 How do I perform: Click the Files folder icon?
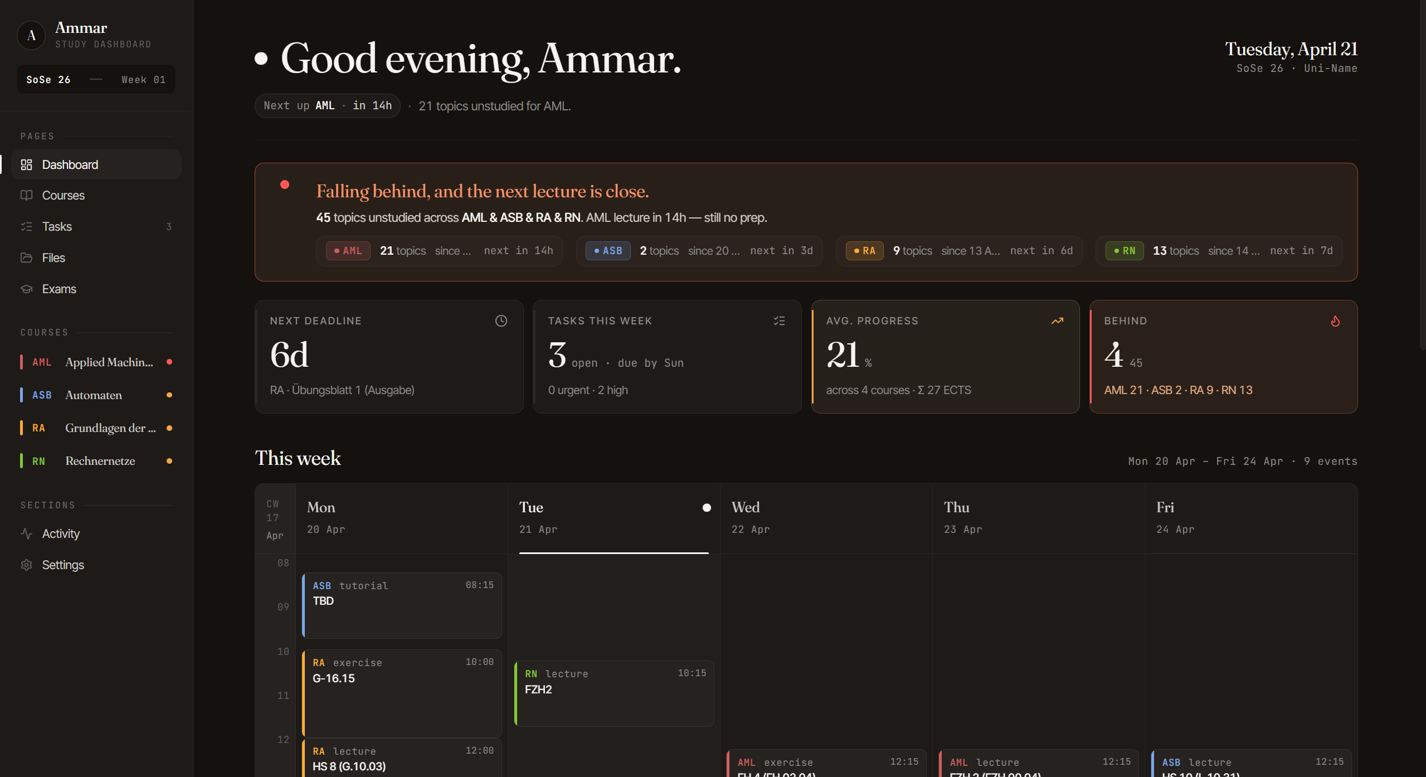coord(26,258)
